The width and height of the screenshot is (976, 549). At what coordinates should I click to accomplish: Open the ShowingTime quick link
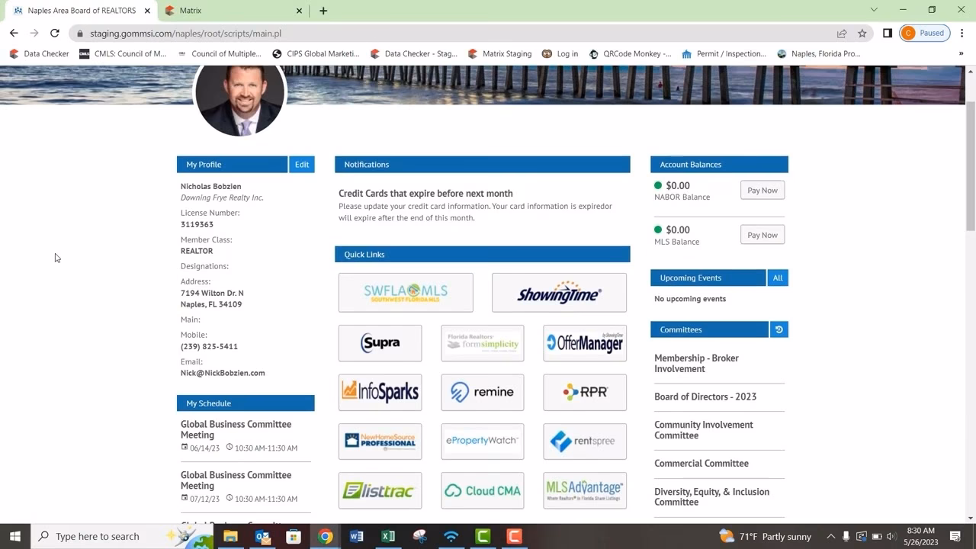click(x=559, y=293)
